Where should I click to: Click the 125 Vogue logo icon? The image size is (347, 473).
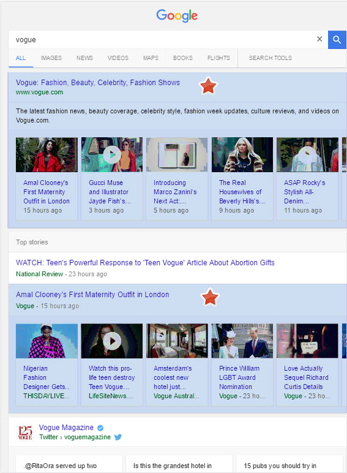pos(25,433)
